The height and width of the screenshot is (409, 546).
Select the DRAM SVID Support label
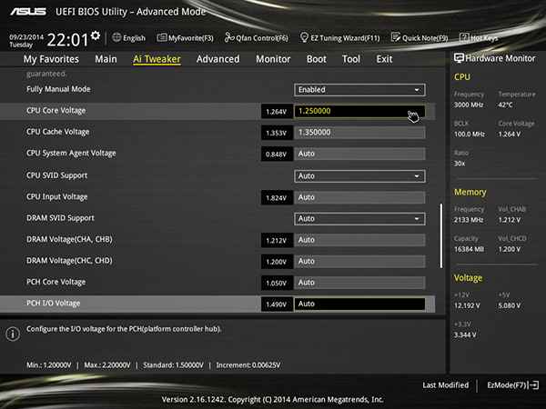pyautogui.click(x=60, y=218)
